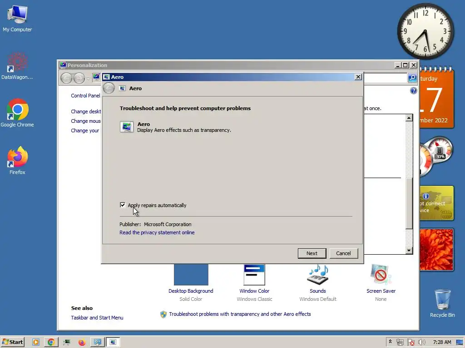This screenshot has width=465, height=348.
Task: Open DataWagon desktop shortcut
Action: 17,66
